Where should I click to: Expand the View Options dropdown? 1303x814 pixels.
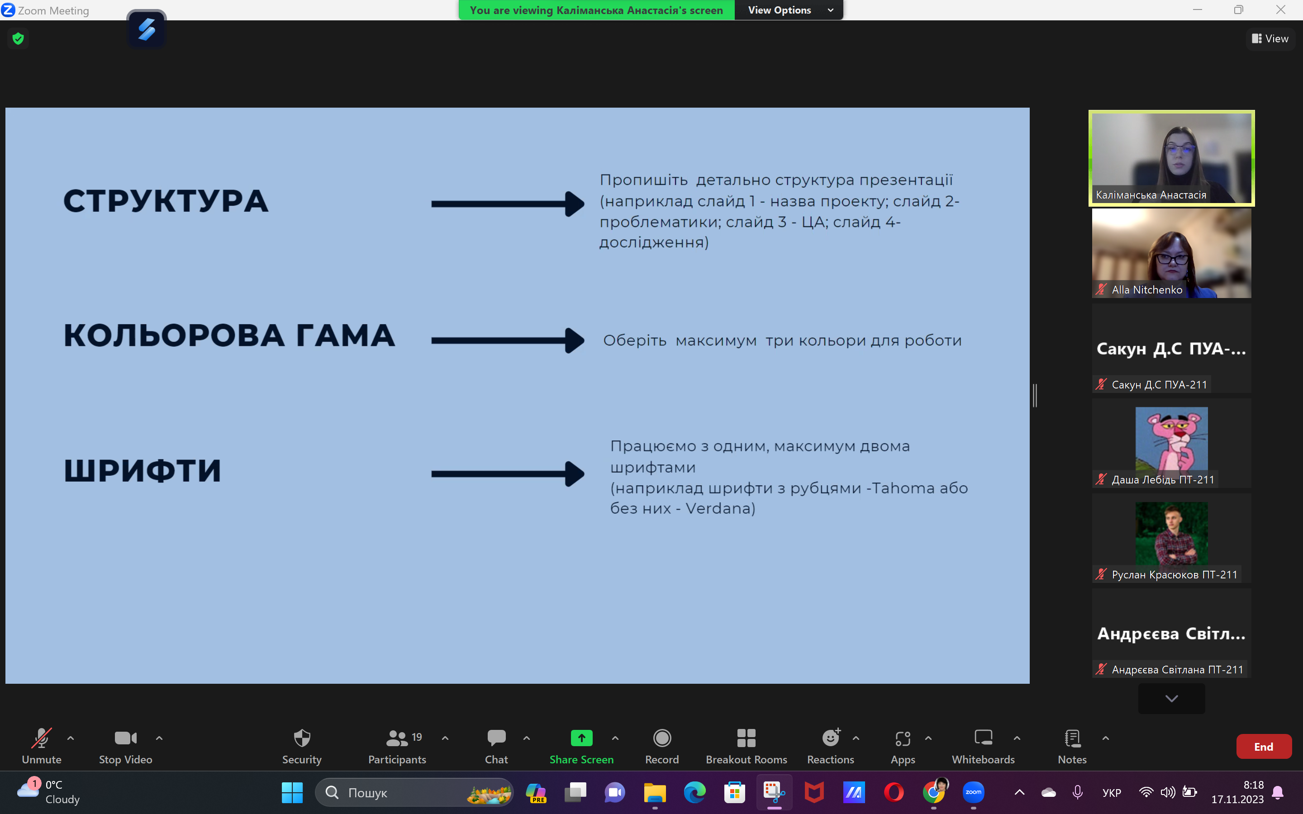point(789,10)
